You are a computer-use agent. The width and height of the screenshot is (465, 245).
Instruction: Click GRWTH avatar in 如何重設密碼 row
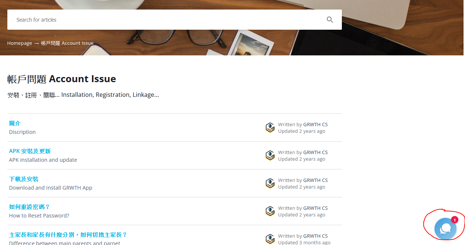click(270, 211)
